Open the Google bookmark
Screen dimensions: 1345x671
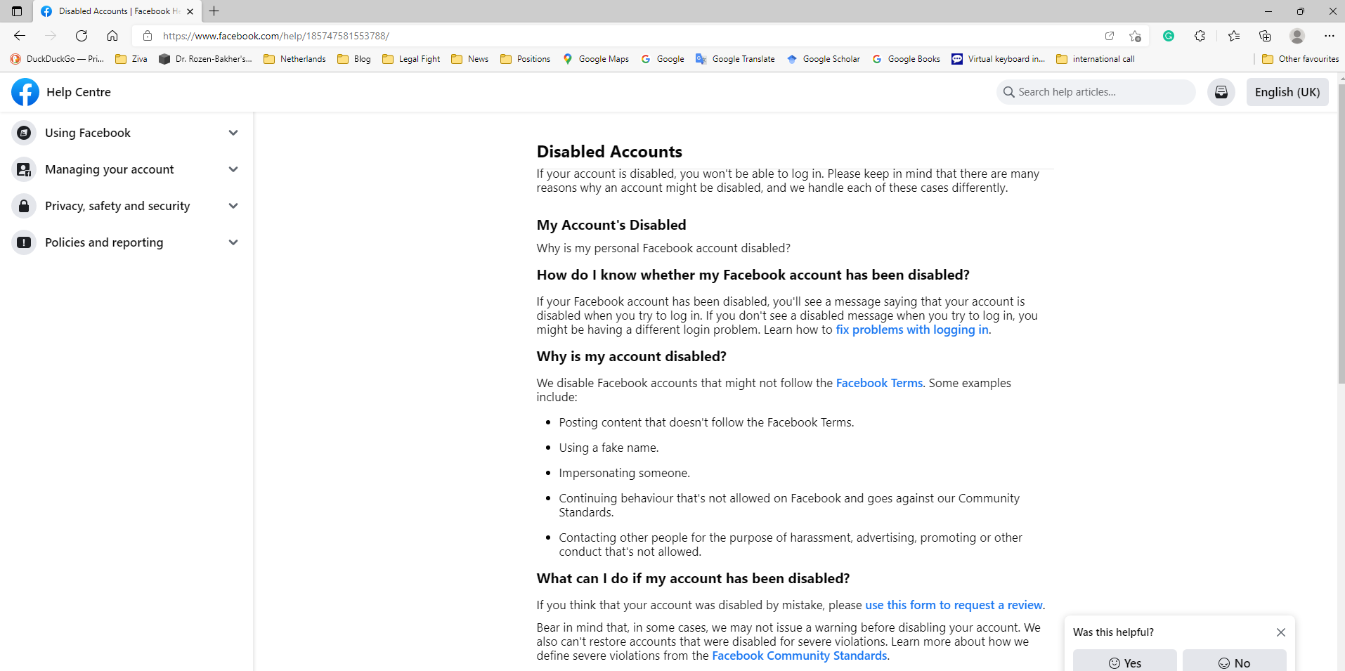pos(663,59)
